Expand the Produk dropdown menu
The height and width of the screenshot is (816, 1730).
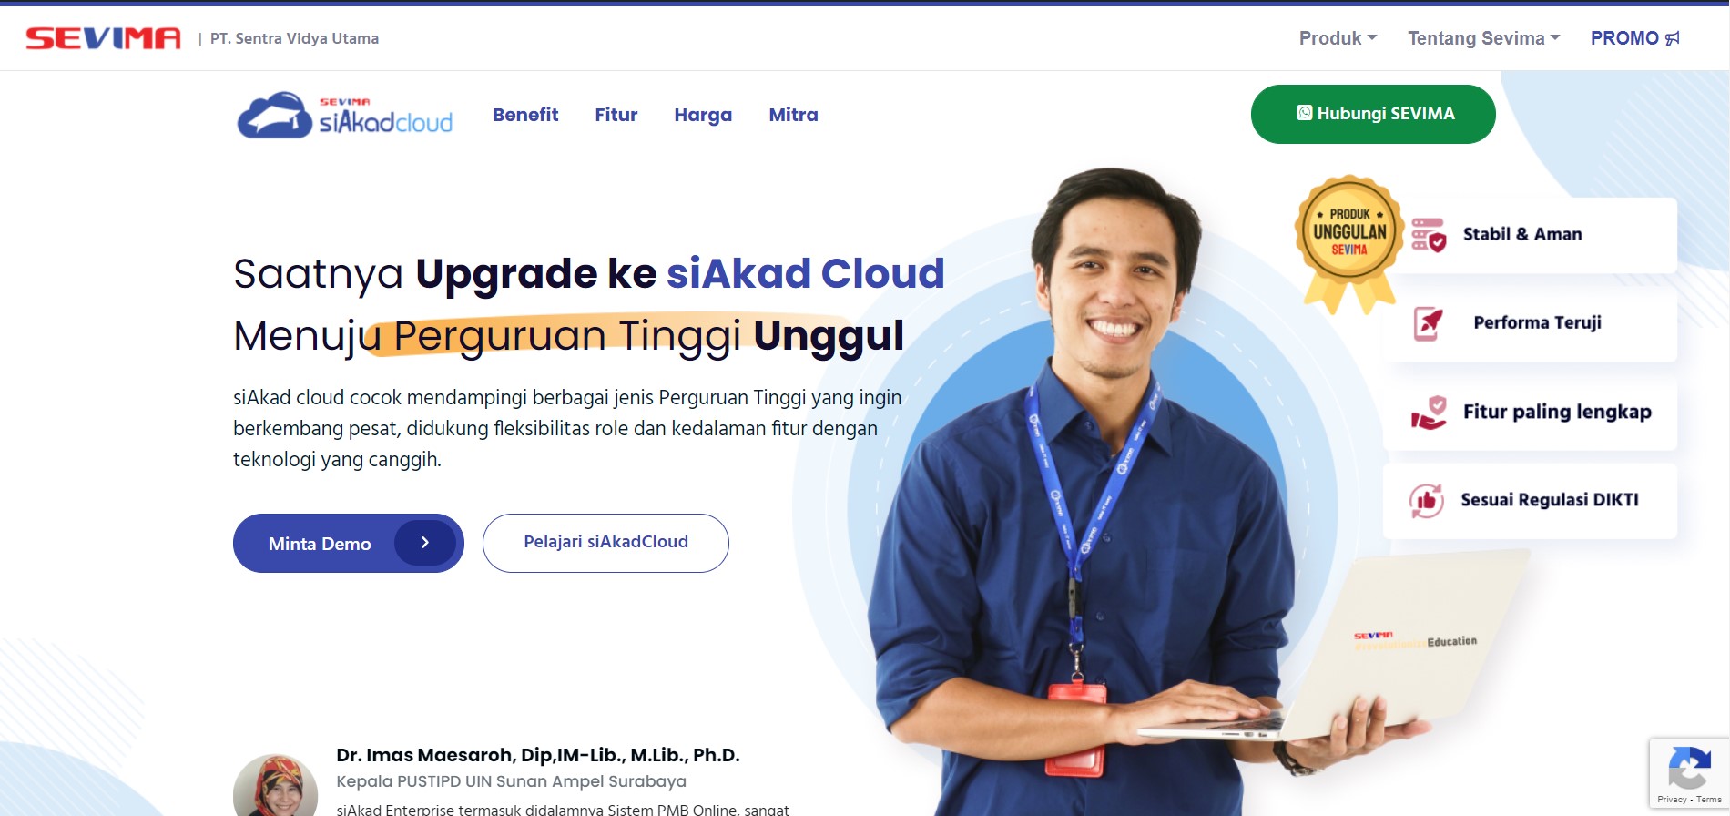(1338, 38)
